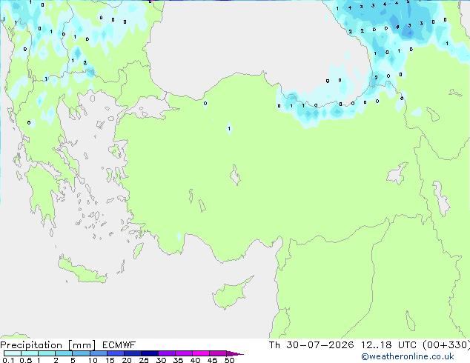The width and height of the screenshot is (470, 363).
Task: Click the legend label "0.1"
Action: tap(8, 360)
